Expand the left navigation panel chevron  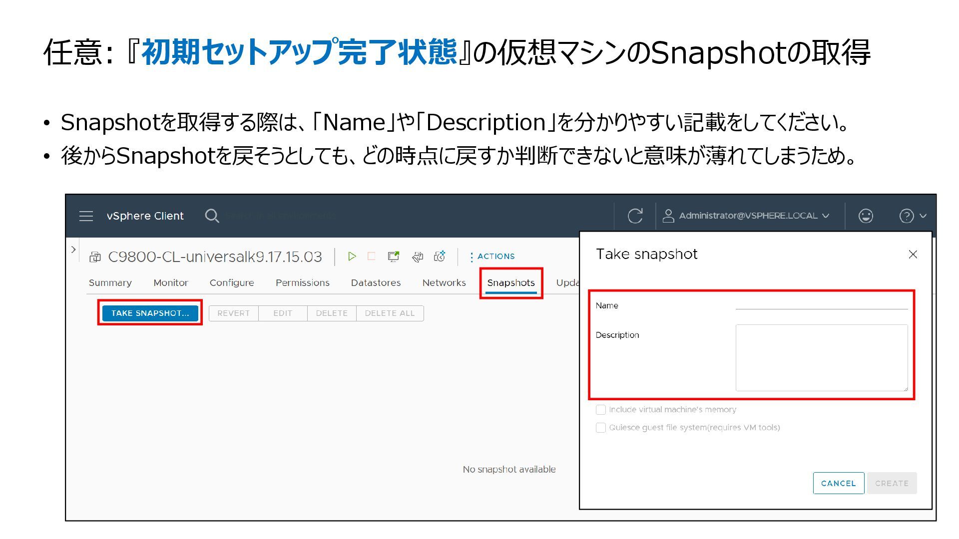tap(73, 249)
